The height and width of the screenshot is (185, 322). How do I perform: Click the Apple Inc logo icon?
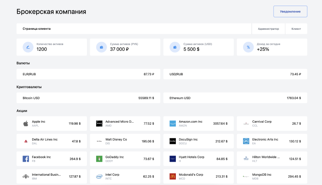point(25,123)
